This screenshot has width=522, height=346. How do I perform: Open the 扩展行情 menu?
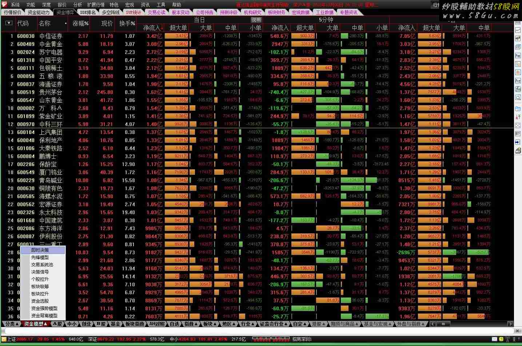point(96,5)
